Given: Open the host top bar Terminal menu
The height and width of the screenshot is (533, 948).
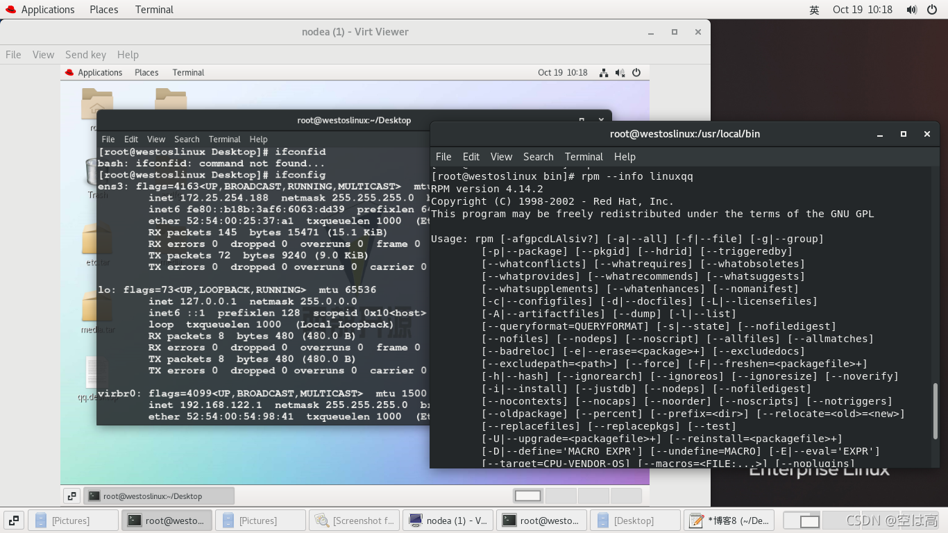Looking at the screenshot, I should click(x=154, y=10).
